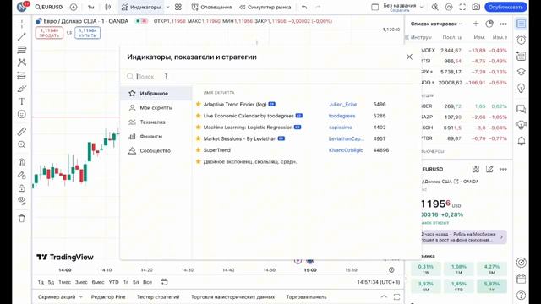Hide all drawings with eye icon
This screenshot has height=304, width=541.
[x=22, y=201]
